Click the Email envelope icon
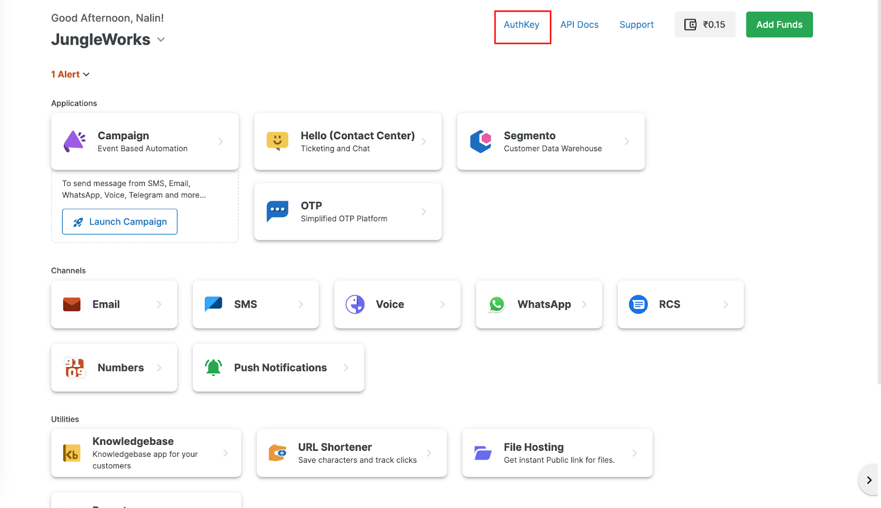Image resolution: width=881 pixels, height=508 pixels. (x=72, y=304)
